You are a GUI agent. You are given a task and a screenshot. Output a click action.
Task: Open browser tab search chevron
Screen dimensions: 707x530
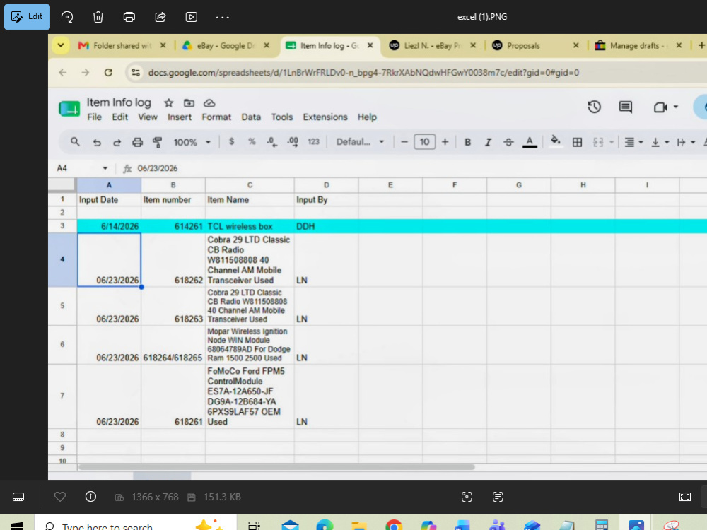[x=60, y=45]
